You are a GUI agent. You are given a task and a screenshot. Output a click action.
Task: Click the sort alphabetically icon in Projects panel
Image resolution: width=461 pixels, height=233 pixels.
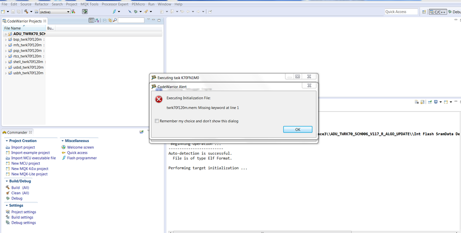(x=97, y=20)
